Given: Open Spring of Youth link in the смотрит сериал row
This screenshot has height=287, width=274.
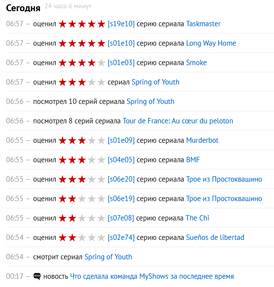Looking at the screenshot, I should pos(108,257).
